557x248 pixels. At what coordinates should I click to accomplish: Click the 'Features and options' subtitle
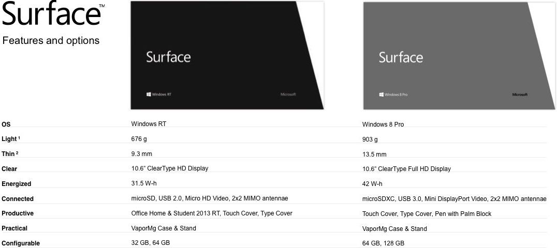[x=51, y=40]
